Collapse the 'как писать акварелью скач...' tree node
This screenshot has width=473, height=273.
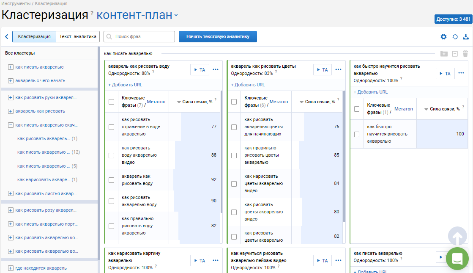[x=11, y=125]
